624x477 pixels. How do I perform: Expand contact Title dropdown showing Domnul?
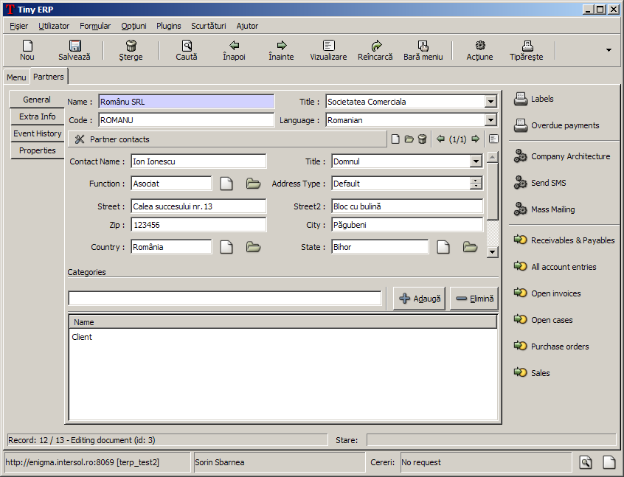click(x=476, y=161)
